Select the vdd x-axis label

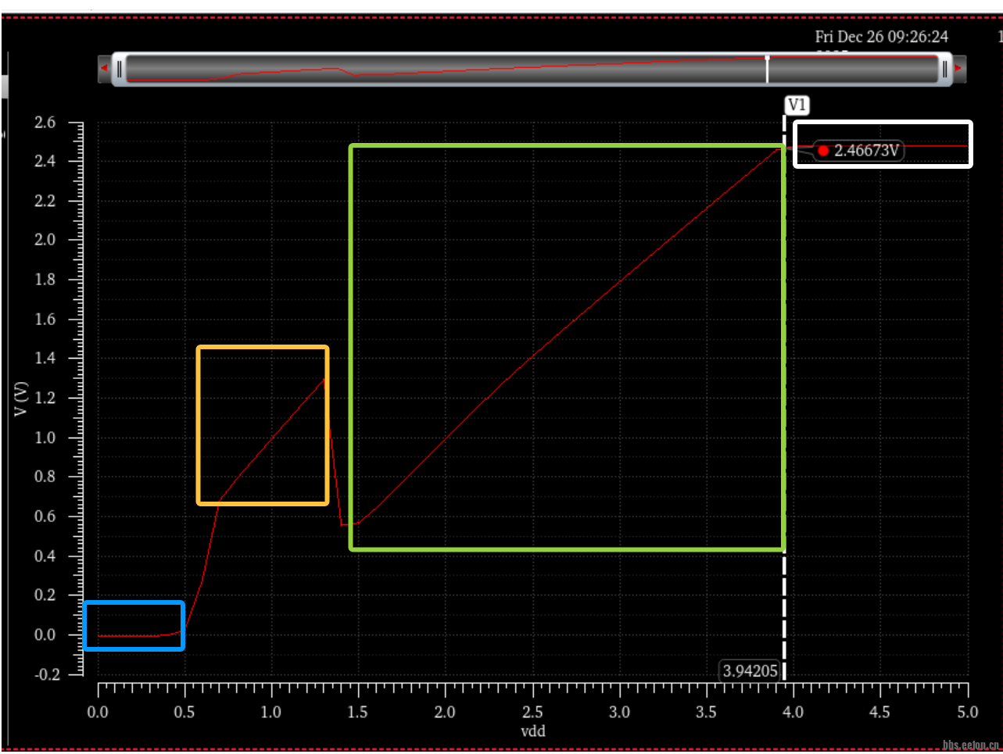click(532, 731)
